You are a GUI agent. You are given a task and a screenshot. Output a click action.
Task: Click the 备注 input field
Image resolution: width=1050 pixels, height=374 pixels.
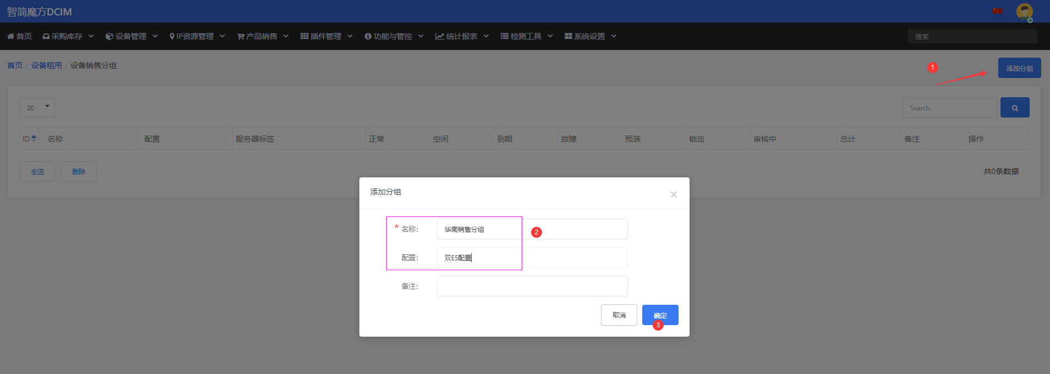tap(532, 286)
